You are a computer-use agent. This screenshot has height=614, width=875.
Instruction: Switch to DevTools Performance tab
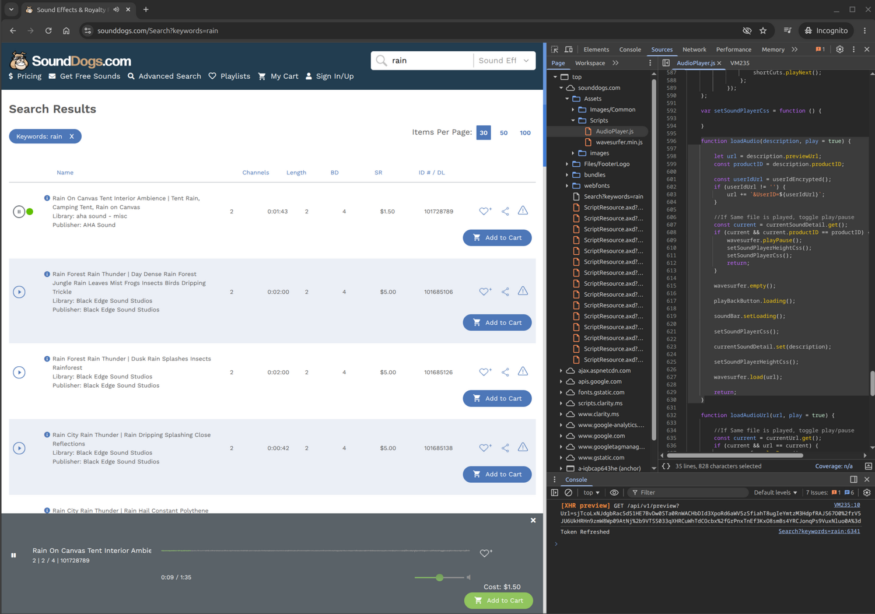tap(734, 50)
